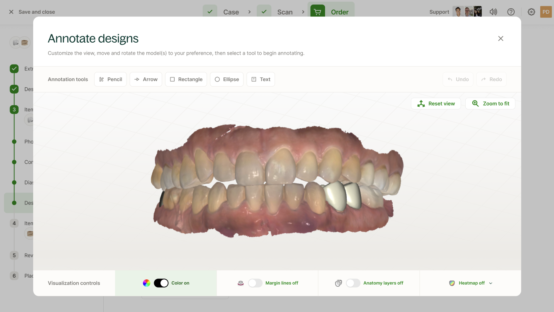Select the Ellipse annotation tool
Image resolution: width=554 pixels, height=312 pixels.
click(x=226, y=79)
